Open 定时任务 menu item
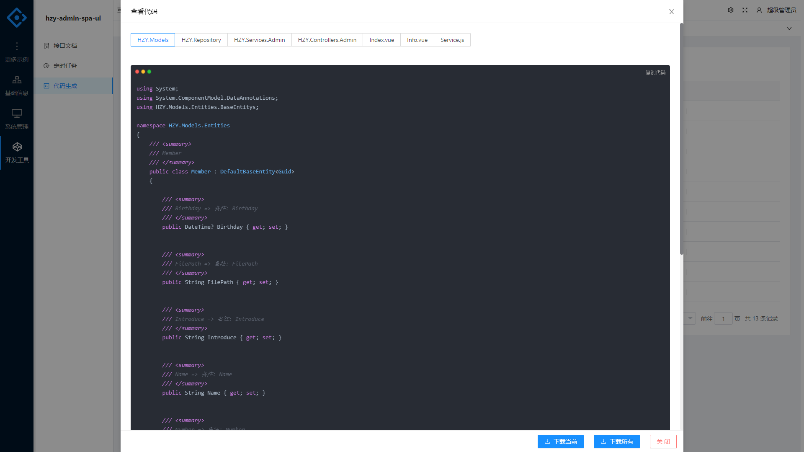This screenshot has height=452, width=804. [x=65, y=66]
